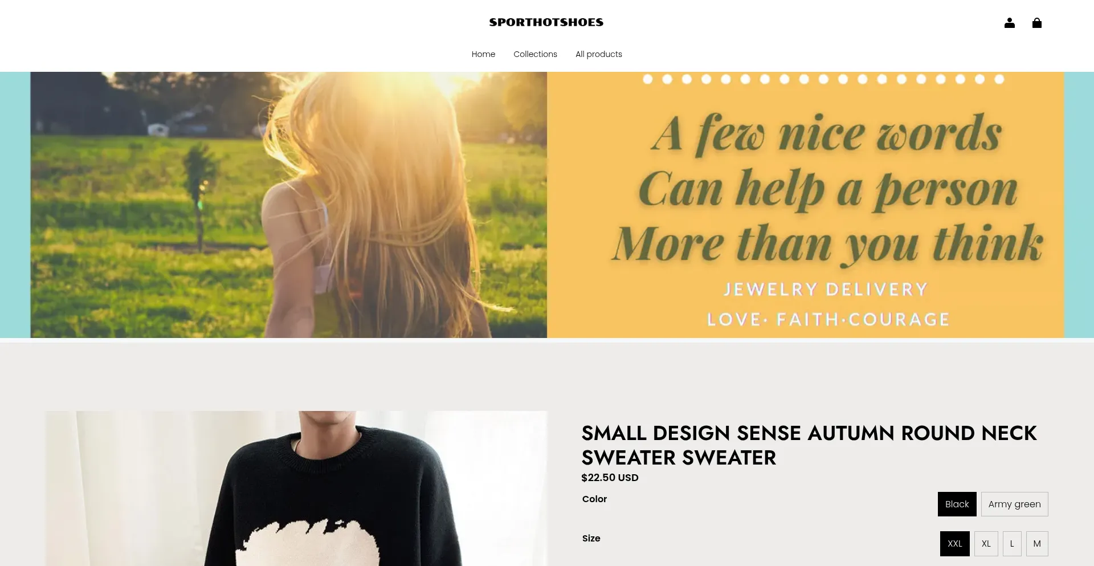Image resolution: width=1094 pixels, height=566 pixels.
Task: Click the woman in field banner photo
Action: pos(289,205)
